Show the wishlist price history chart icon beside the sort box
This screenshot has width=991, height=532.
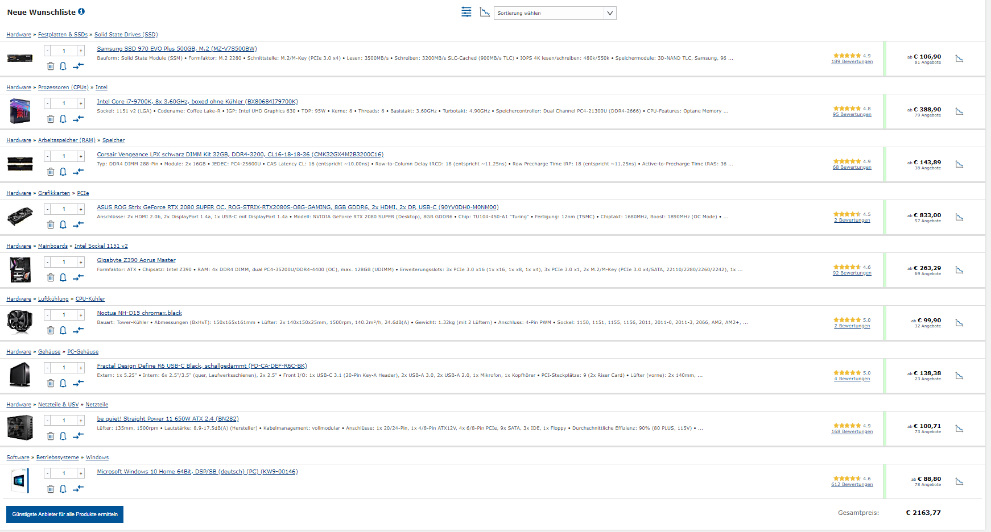[x=485, y=12]
